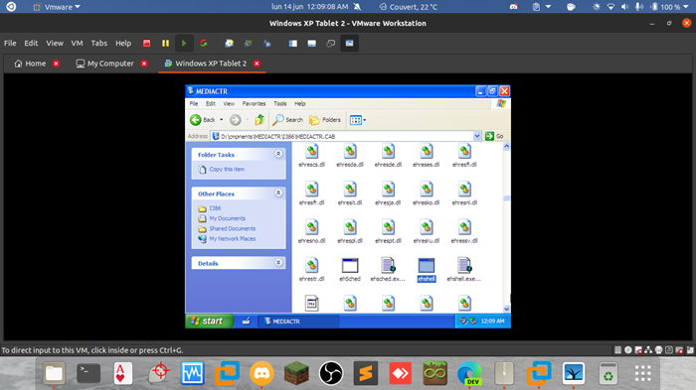This screenshot has height=390, width=696.
Task: Open Explorer Favorites menu
Action: tap(254, 104)
